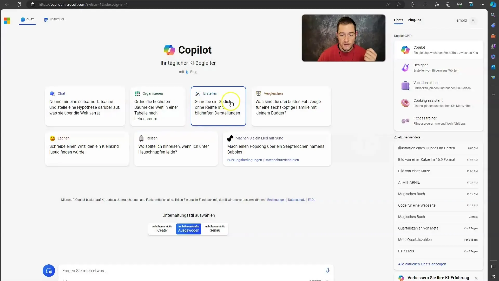Click the microphone input icon

click(x=328, y=270)
